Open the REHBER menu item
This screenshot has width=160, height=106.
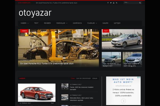(47, 23)
